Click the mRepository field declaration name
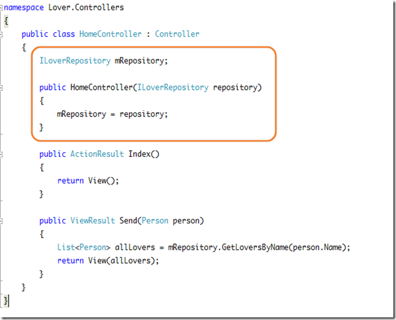 (x=140, y=61)
